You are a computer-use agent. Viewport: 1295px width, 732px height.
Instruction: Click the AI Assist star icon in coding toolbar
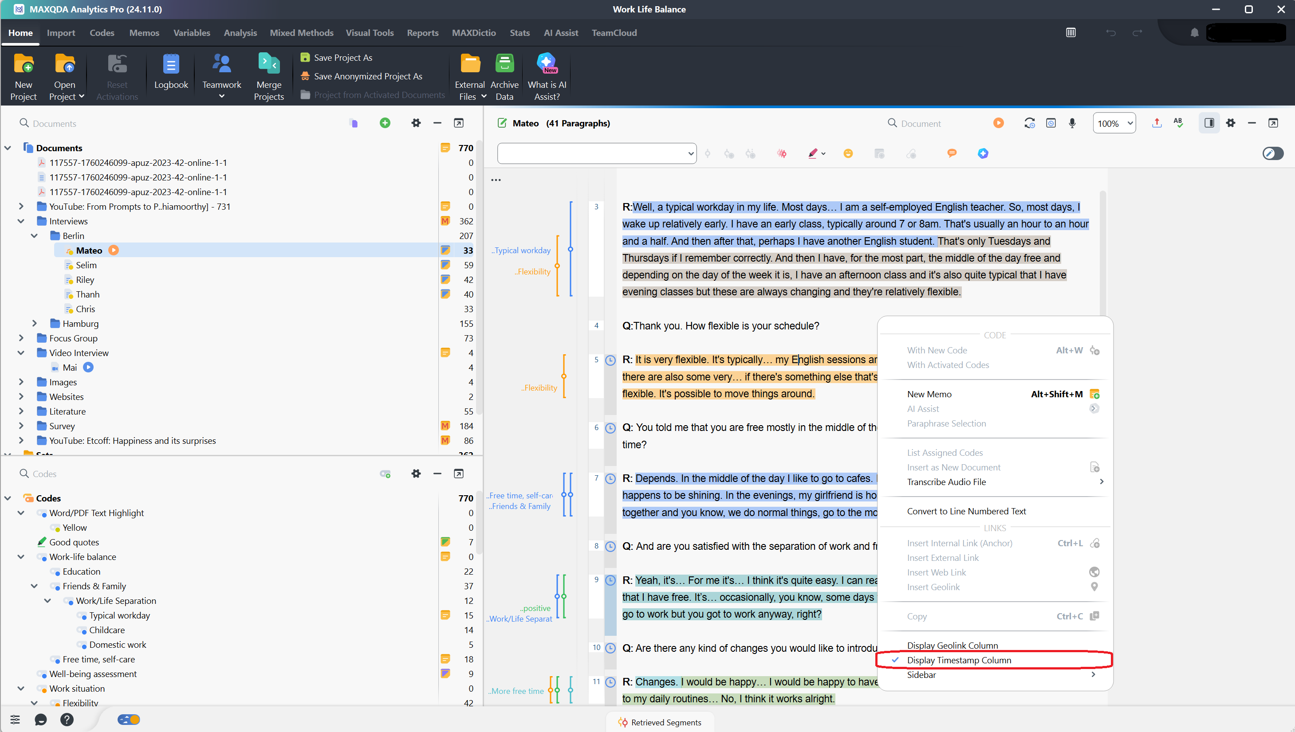click(983, 153)
